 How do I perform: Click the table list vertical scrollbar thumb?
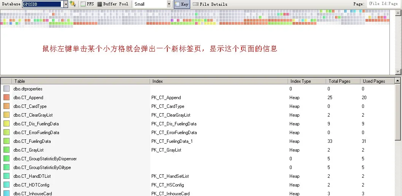pyautogui.click(x=398, y=112)
